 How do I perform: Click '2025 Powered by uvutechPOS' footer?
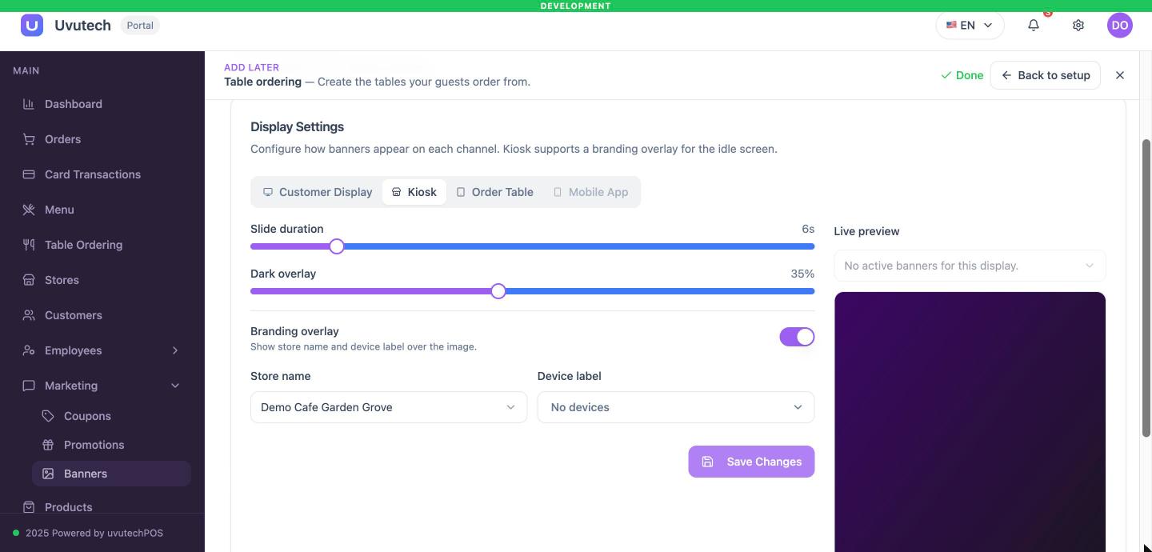pyautogui.click(x=94, y=533)
